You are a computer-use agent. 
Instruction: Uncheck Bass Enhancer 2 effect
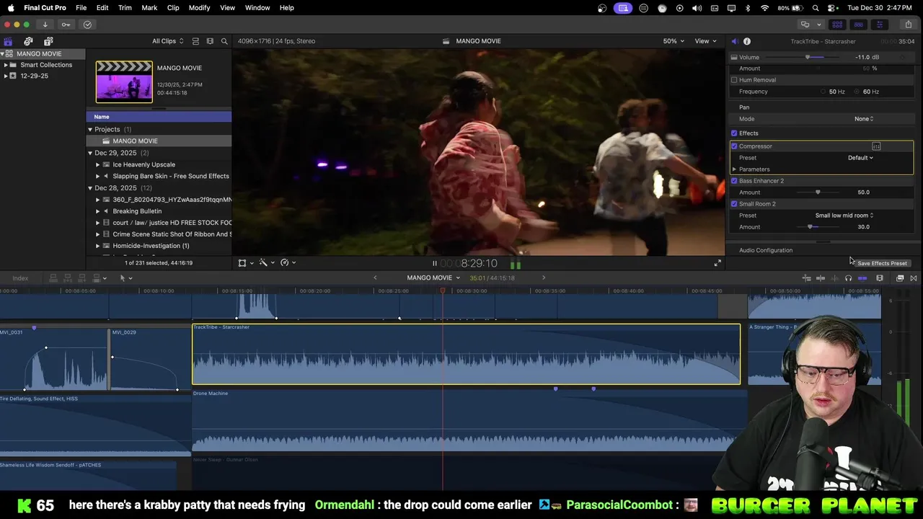coord(734,181)
